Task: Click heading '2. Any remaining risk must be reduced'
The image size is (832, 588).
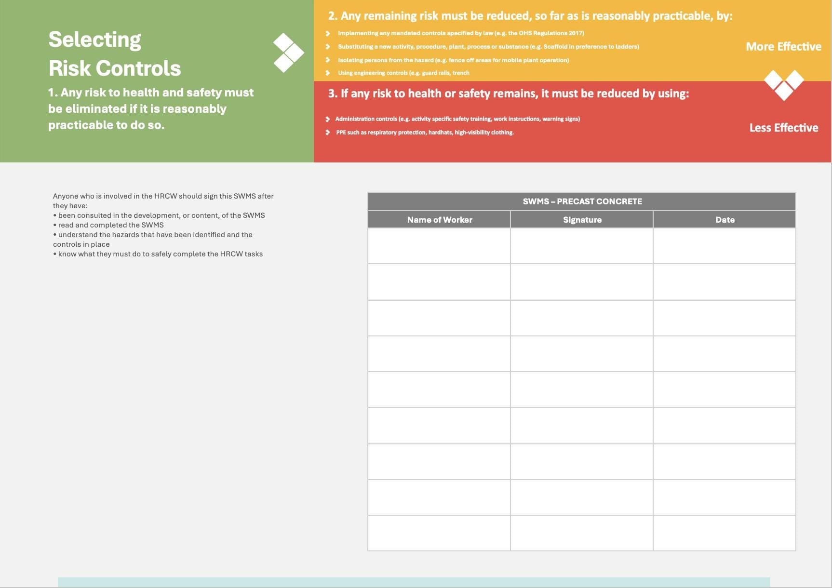Action: coord(530,16)
